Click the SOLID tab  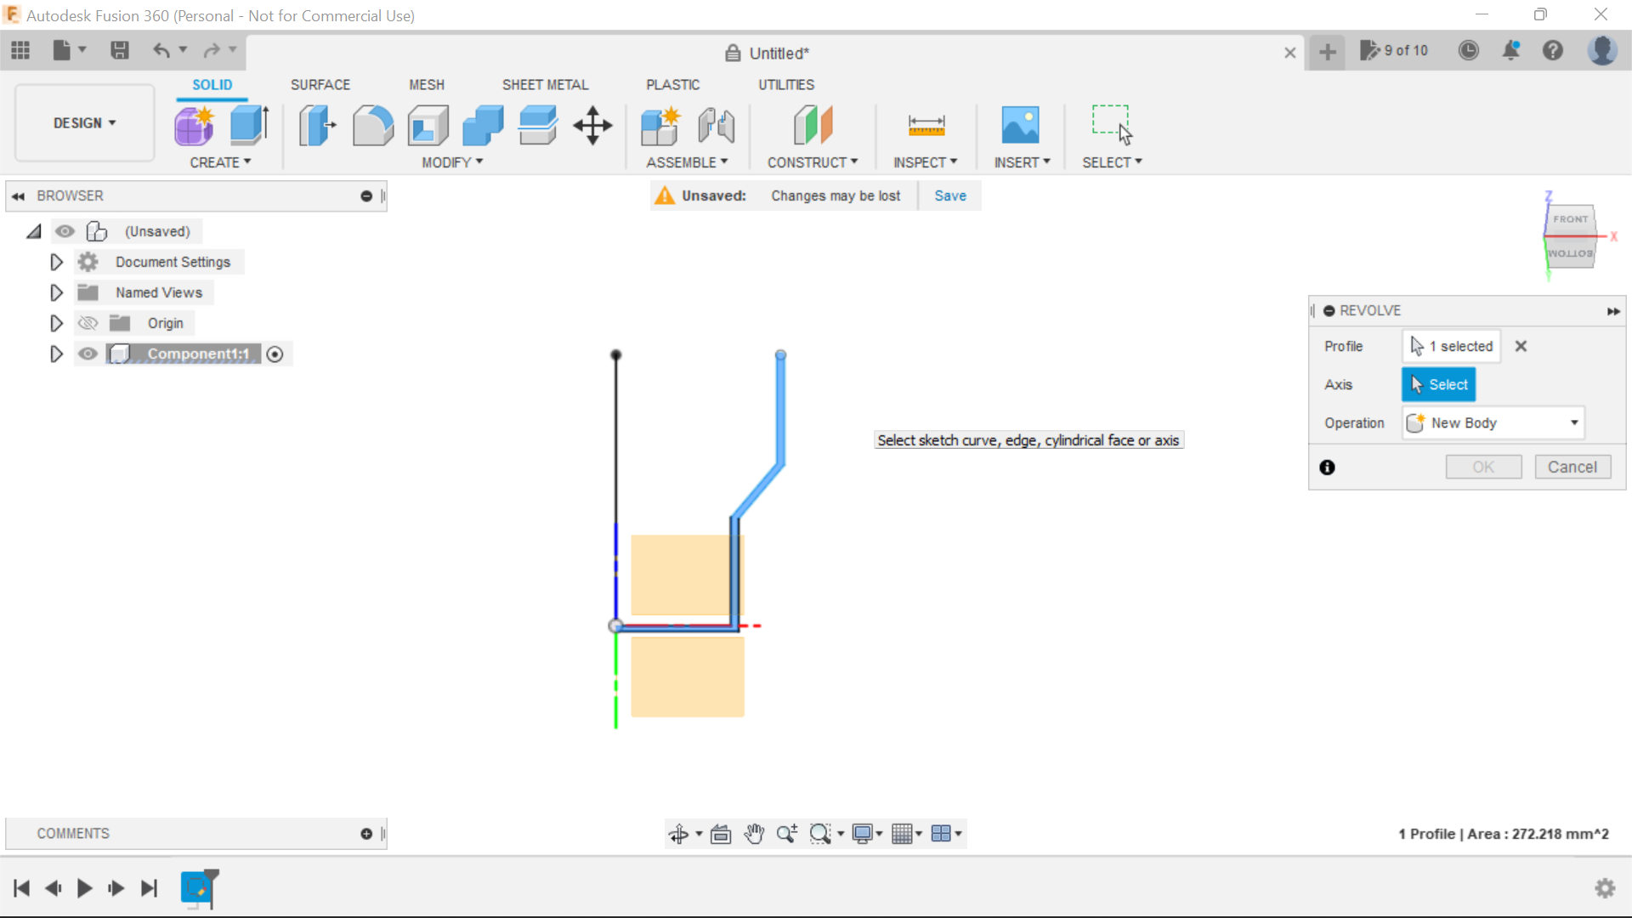(x=212, y=84)
